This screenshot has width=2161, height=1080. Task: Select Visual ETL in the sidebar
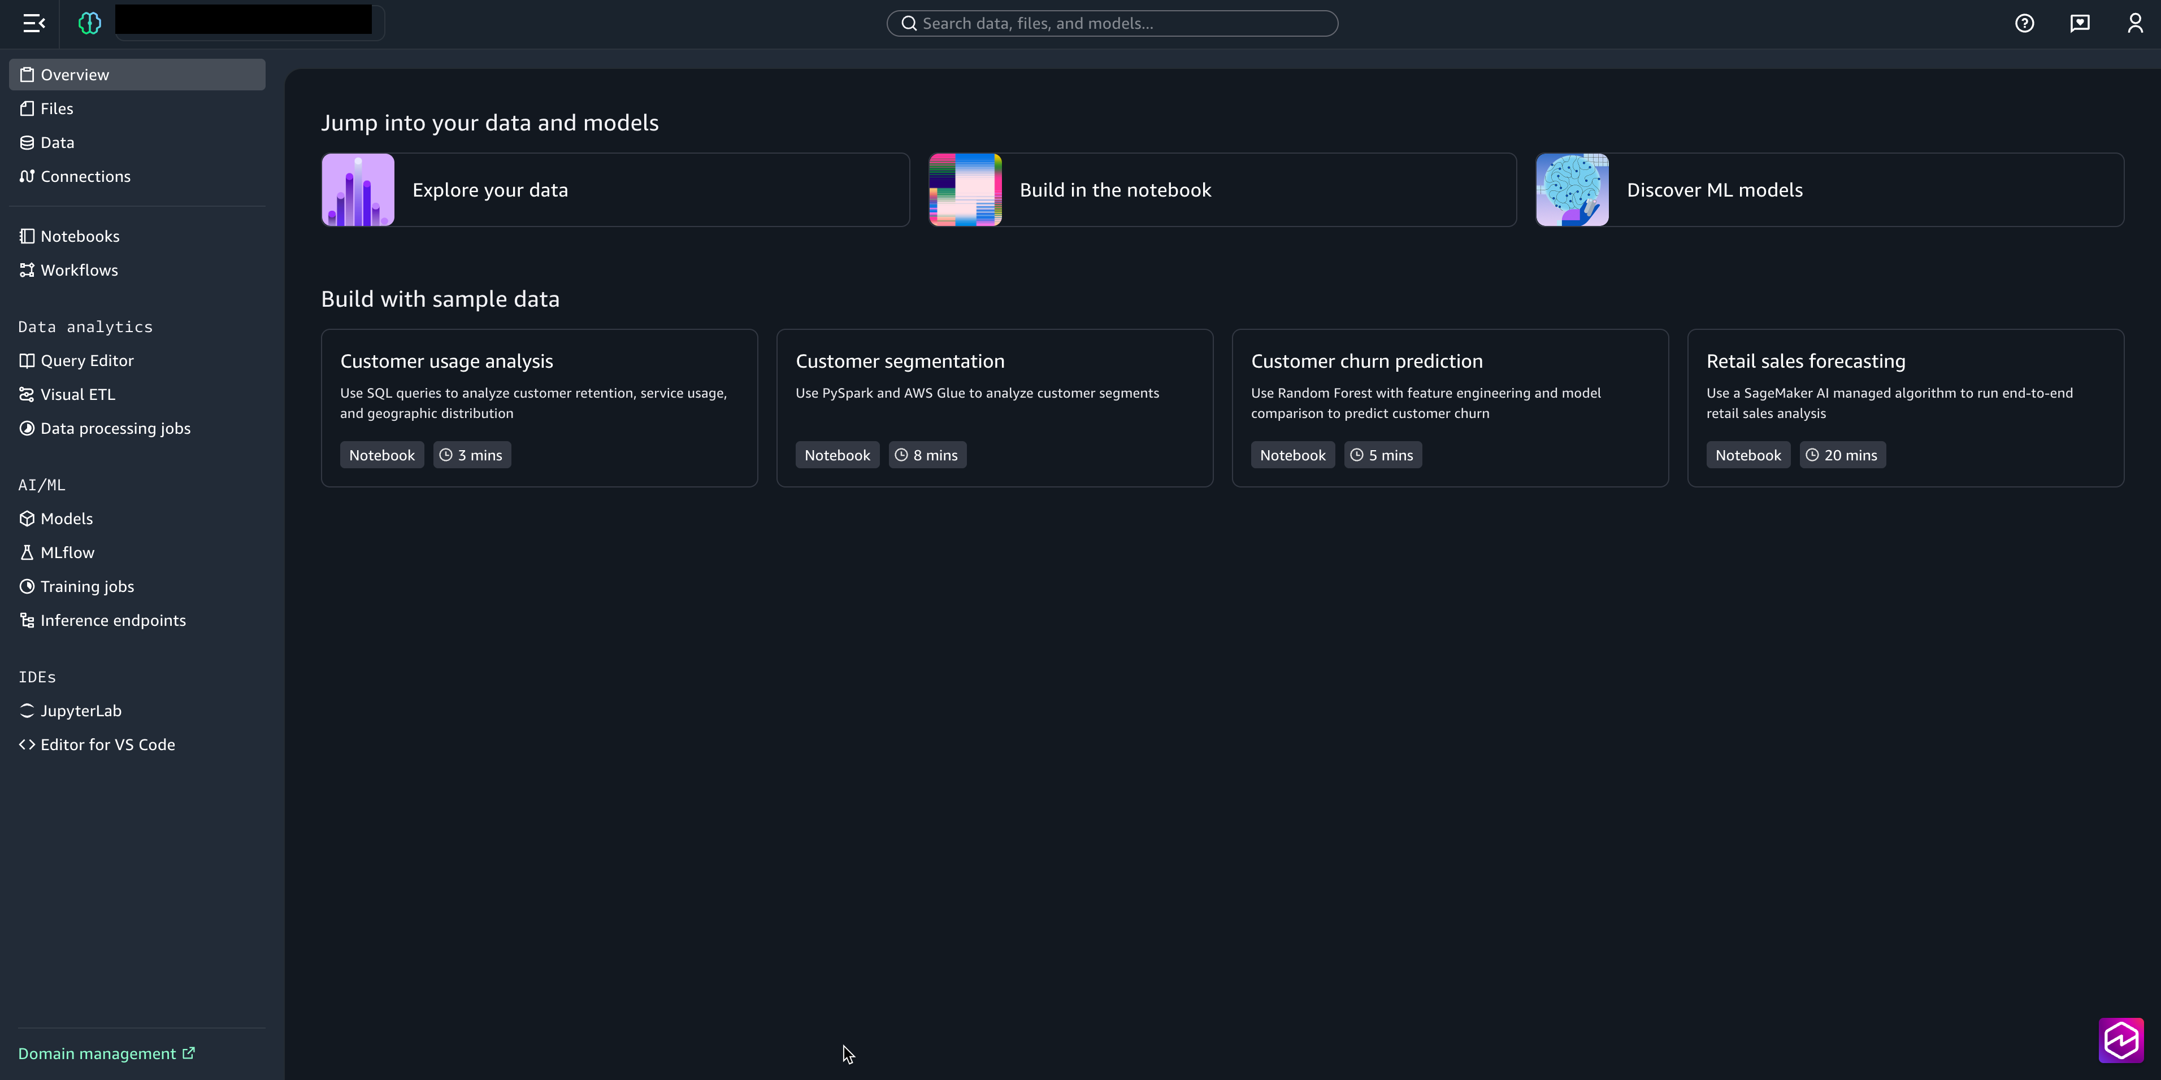[x=77, y=395]
